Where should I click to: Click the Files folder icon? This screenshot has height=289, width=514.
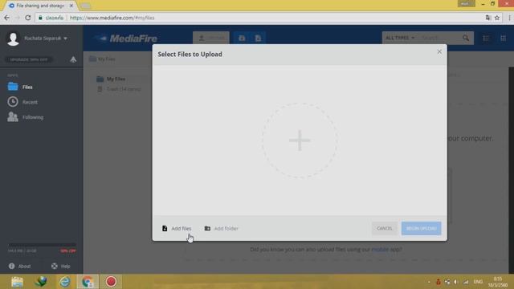tap(13, 87)
